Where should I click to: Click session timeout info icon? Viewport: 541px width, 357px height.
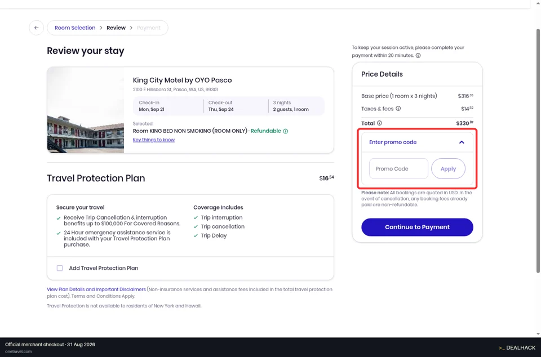[x=418, y=56]
